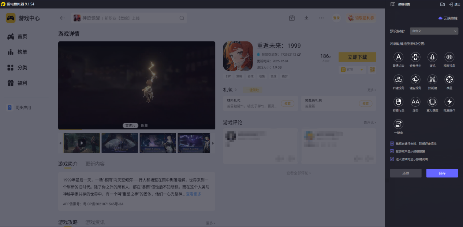Uncheck 在游戏中显示按键提醒 option

[x=392, y=152]
